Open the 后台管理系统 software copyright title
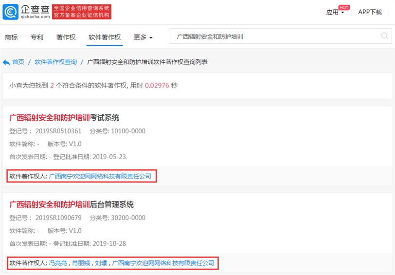 tap(72, 204)
